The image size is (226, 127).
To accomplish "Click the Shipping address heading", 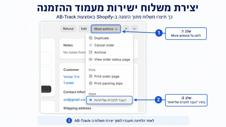I will pyautogui.click(x=77, y=108).
